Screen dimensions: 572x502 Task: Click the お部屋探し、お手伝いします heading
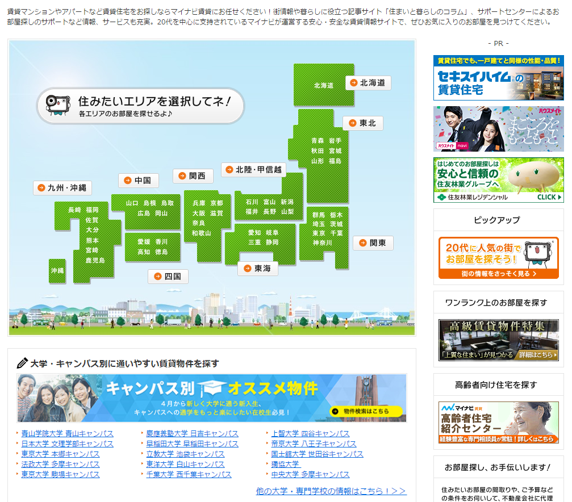(498, 467)
